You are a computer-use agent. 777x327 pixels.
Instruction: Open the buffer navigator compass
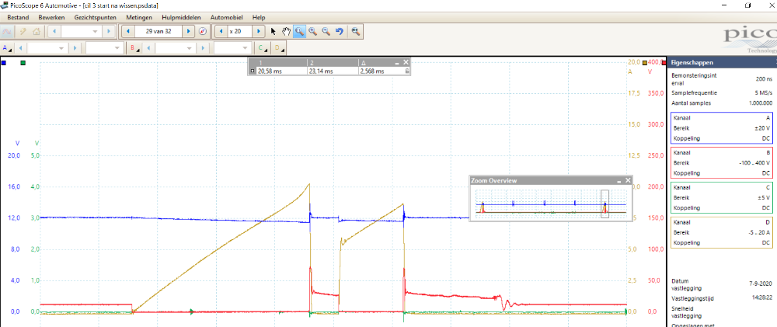point(203,32)
